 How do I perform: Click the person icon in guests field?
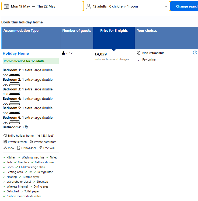89,6
